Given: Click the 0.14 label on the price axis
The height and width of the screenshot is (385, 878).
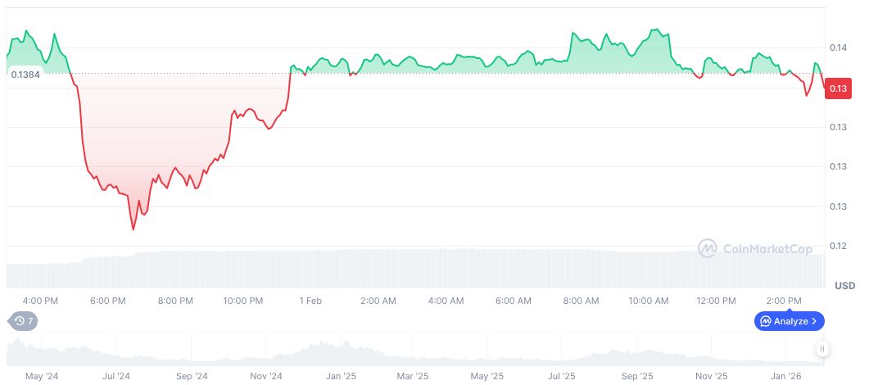Looking at the screenshot, I should click(838, 48).
